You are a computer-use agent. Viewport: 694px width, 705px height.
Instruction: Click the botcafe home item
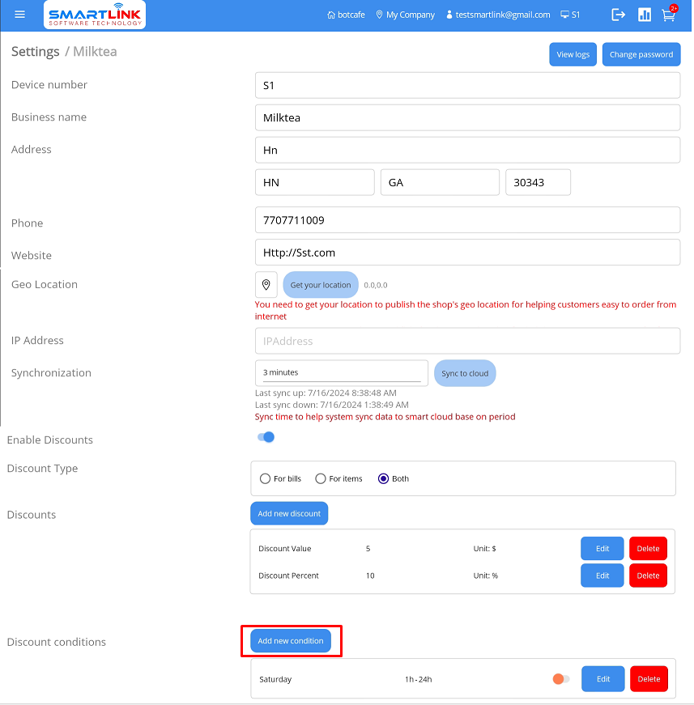pos(346,15)
